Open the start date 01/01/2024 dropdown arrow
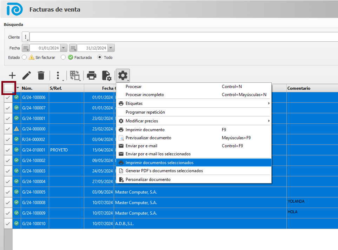The height and width of the screenshot is (250, 338). click(x=64, y=48)
